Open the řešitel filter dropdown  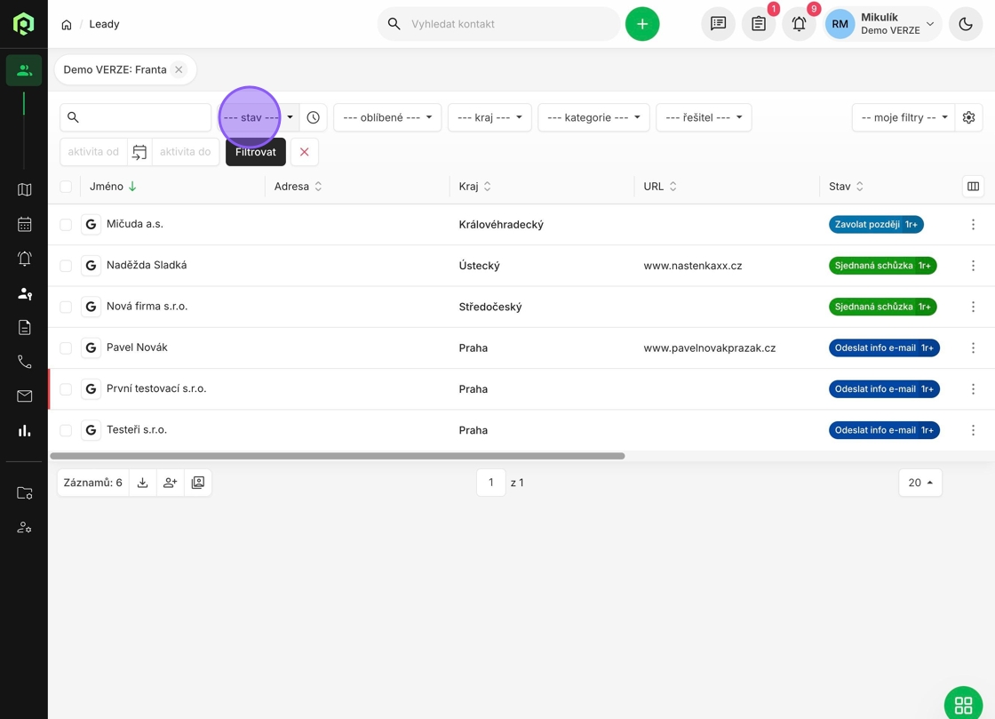[704, 117]
